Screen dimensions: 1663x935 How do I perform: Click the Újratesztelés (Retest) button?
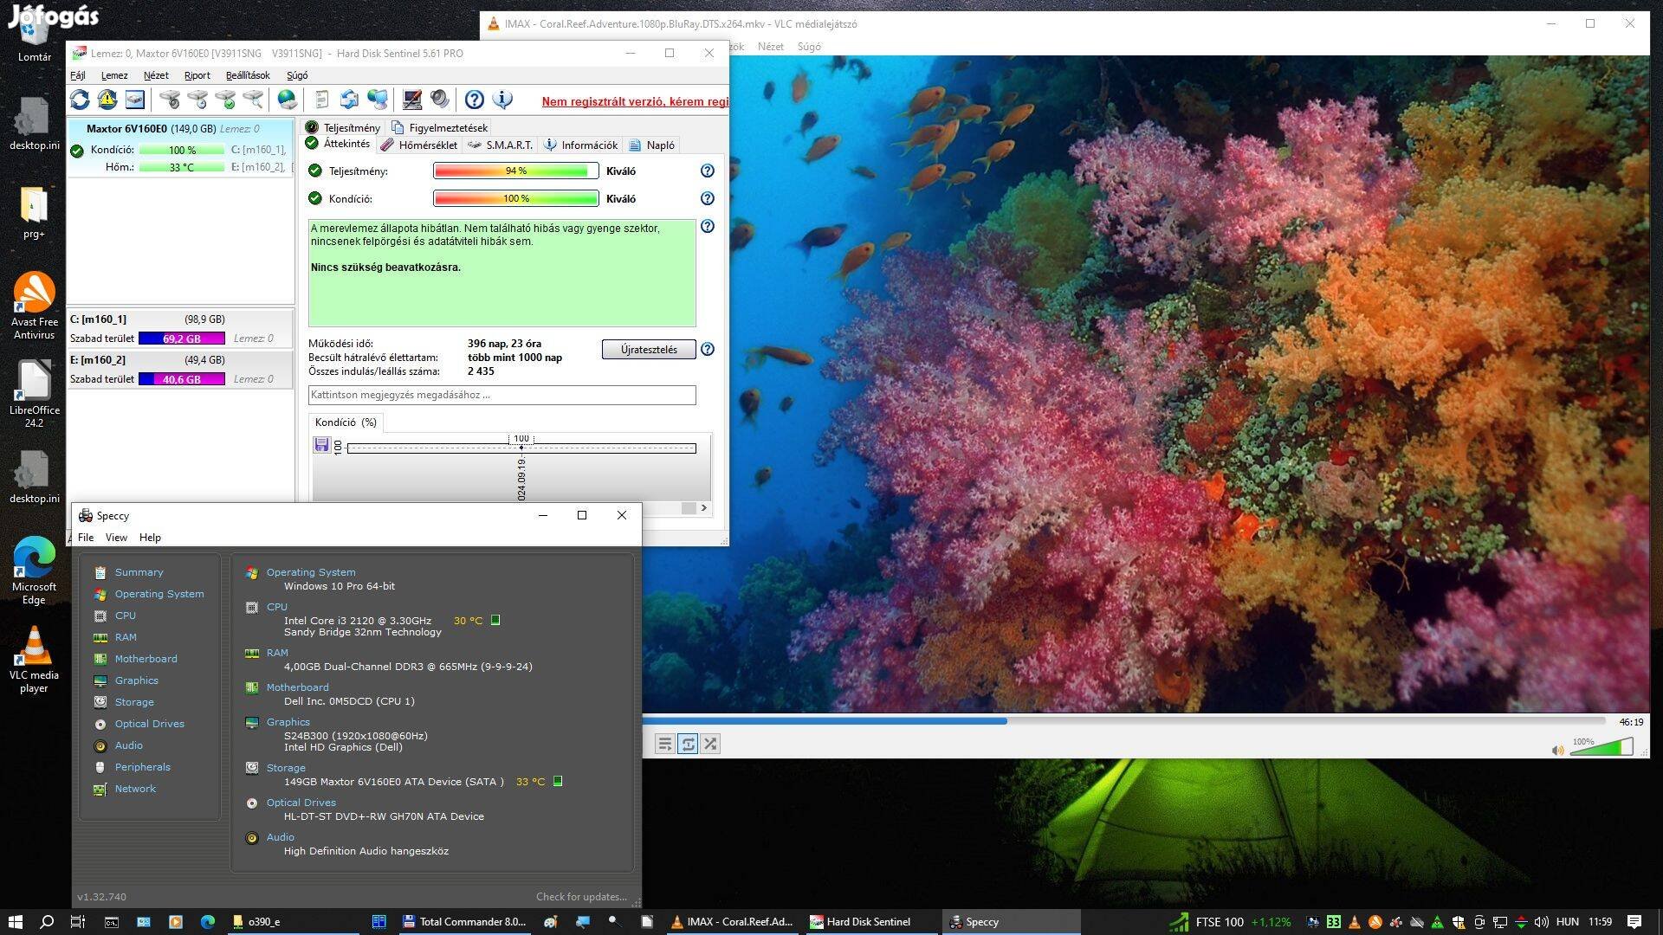point(646,348)
